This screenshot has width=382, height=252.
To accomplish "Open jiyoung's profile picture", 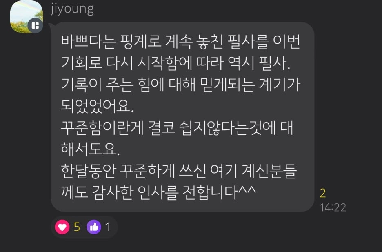I will pyautogui.click(x=26, y=17).
